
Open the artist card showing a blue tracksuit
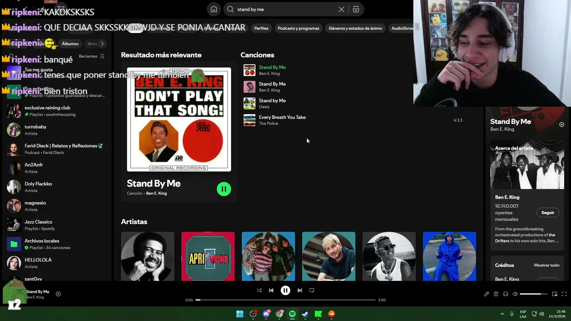[x=449, y=257]
